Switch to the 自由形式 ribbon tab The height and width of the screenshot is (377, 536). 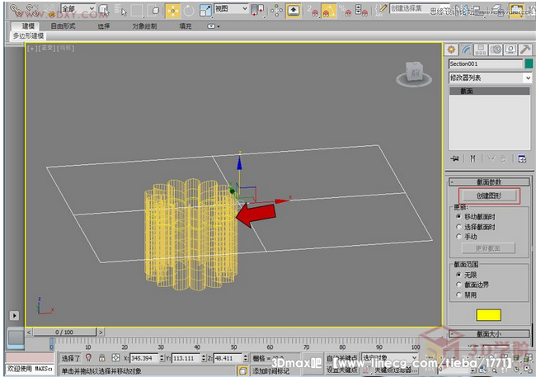(x=63, y=26)
